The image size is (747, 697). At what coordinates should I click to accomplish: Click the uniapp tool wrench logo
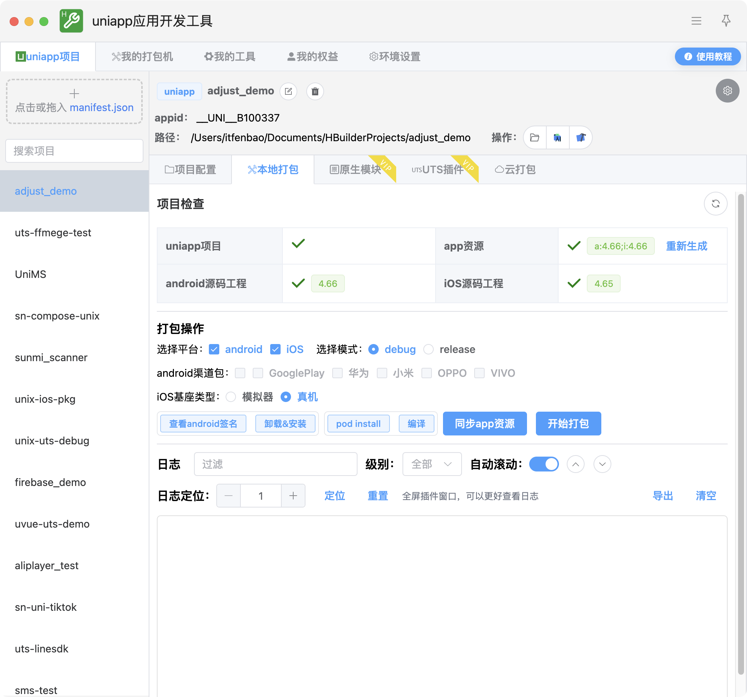71,21
